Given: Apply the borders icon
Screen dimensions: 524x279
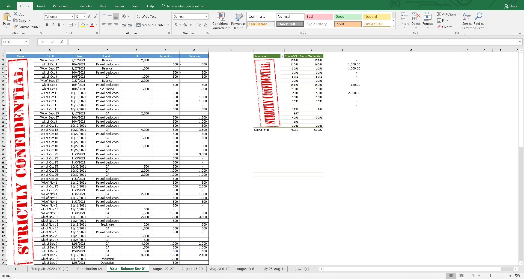Looking at the screenshot, I should (71, 25).
